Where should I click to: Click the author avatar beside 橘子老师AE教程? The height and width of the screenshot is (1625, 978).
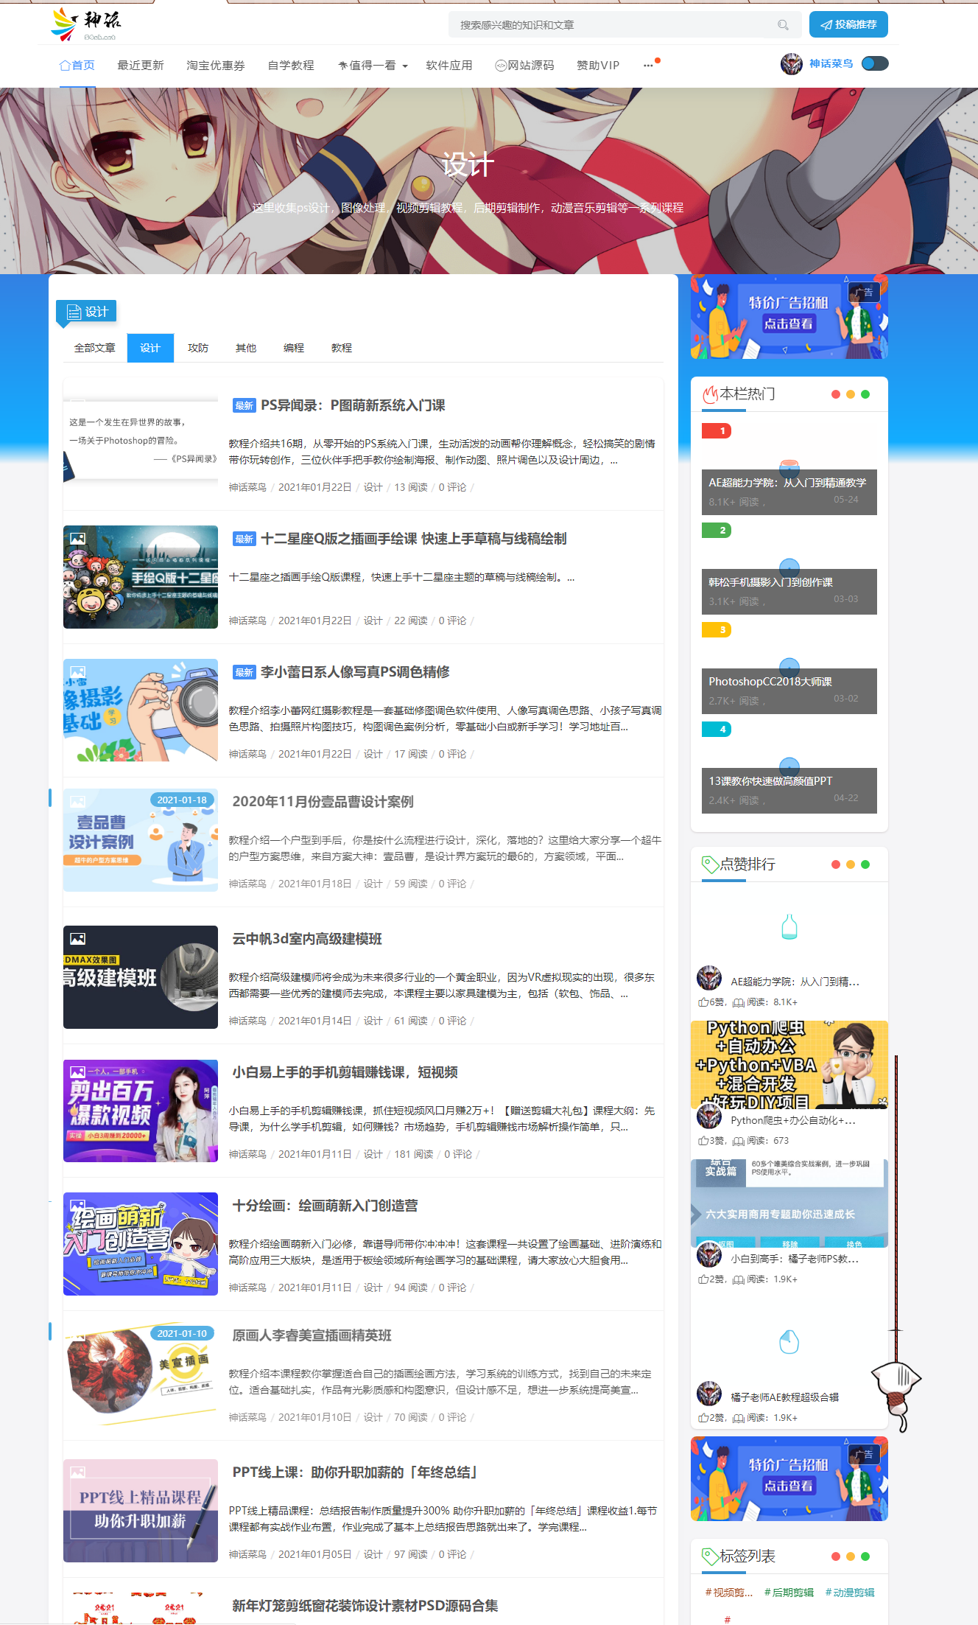click(x=709, y=1394)
